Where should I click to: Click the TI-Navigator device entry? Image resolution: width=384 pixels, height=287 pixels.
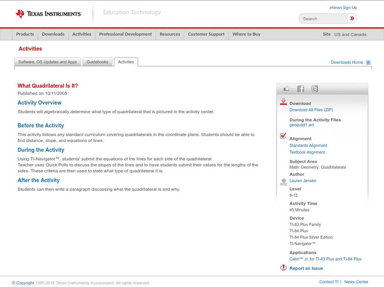(x=302, y=244)
